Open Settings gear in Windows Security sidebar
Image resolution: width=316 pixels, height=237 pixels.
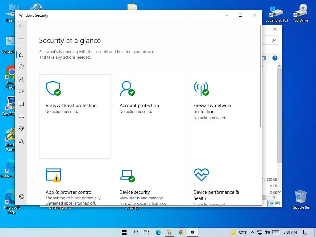pyautogui.click(x=21, y=197)
